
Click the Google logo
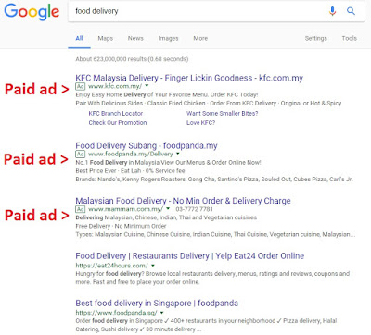[32, 12]
